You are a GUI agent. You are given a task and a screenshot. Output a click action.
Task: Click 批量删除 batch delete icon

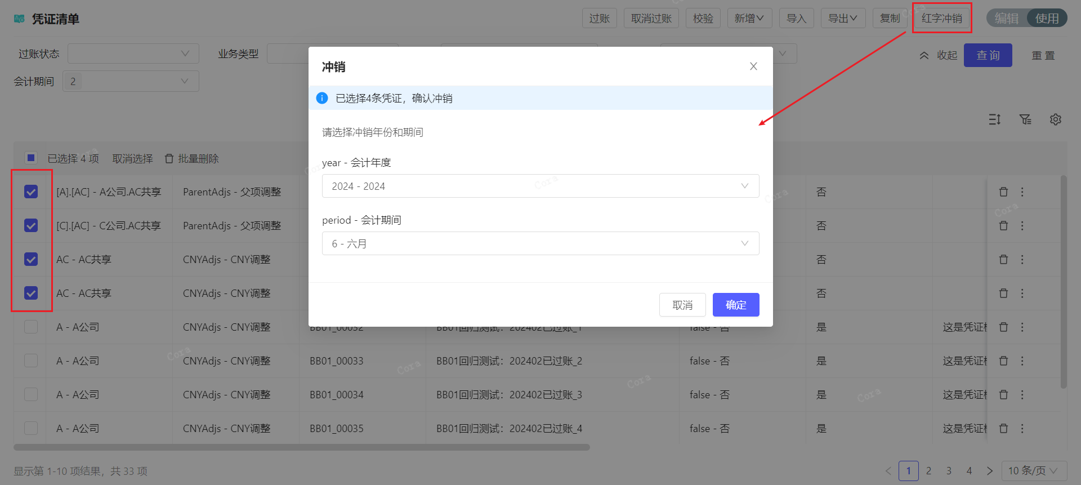point(169,159)
